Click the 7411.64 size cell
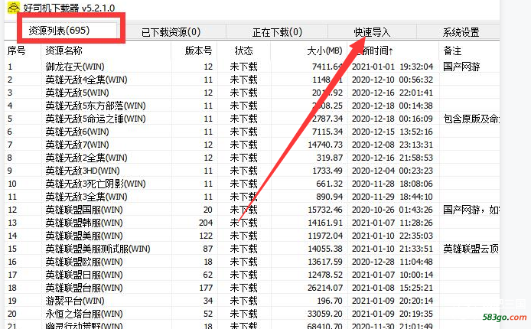This screenshot has height=329, width=531. 327,67
